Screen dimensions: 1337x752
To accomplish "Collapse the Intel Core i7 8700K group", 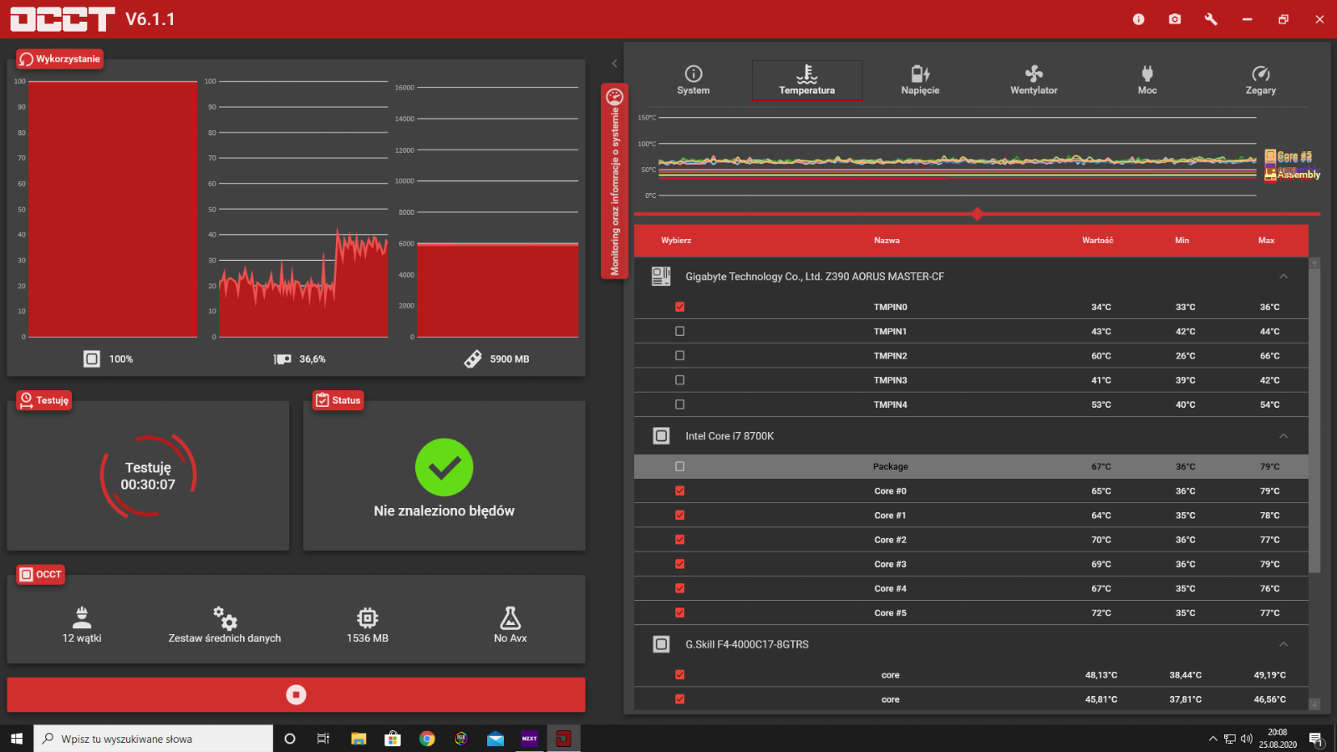I will click(x=1284, y=436).
